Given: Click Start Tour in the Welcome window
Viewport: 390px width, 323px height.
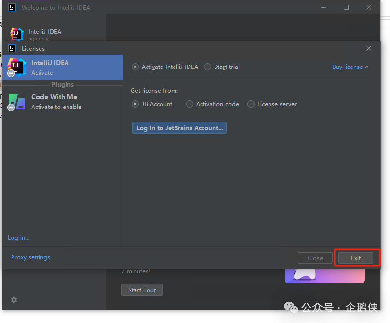Looking at the screenshot, I should point(142,290).
